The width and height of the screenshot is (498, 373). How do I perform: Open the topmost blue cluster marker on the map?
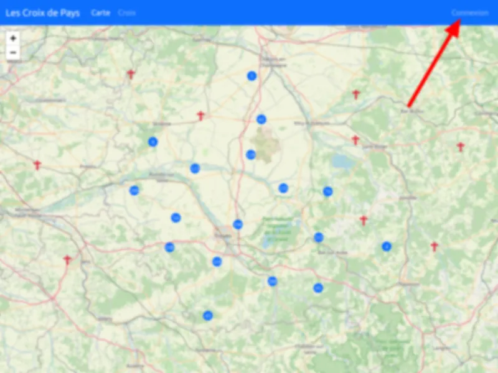coord(252,75)
